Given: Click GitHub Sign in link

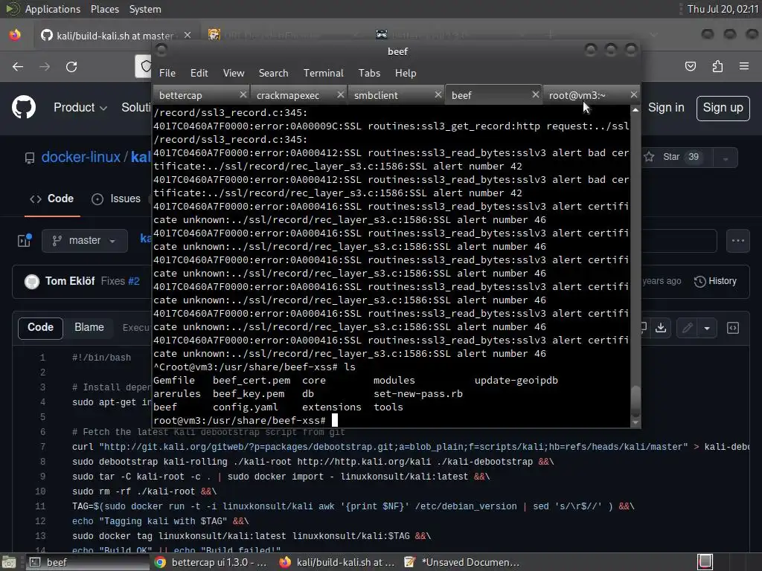Looking at the screenshot, I should tap(666, 107).
